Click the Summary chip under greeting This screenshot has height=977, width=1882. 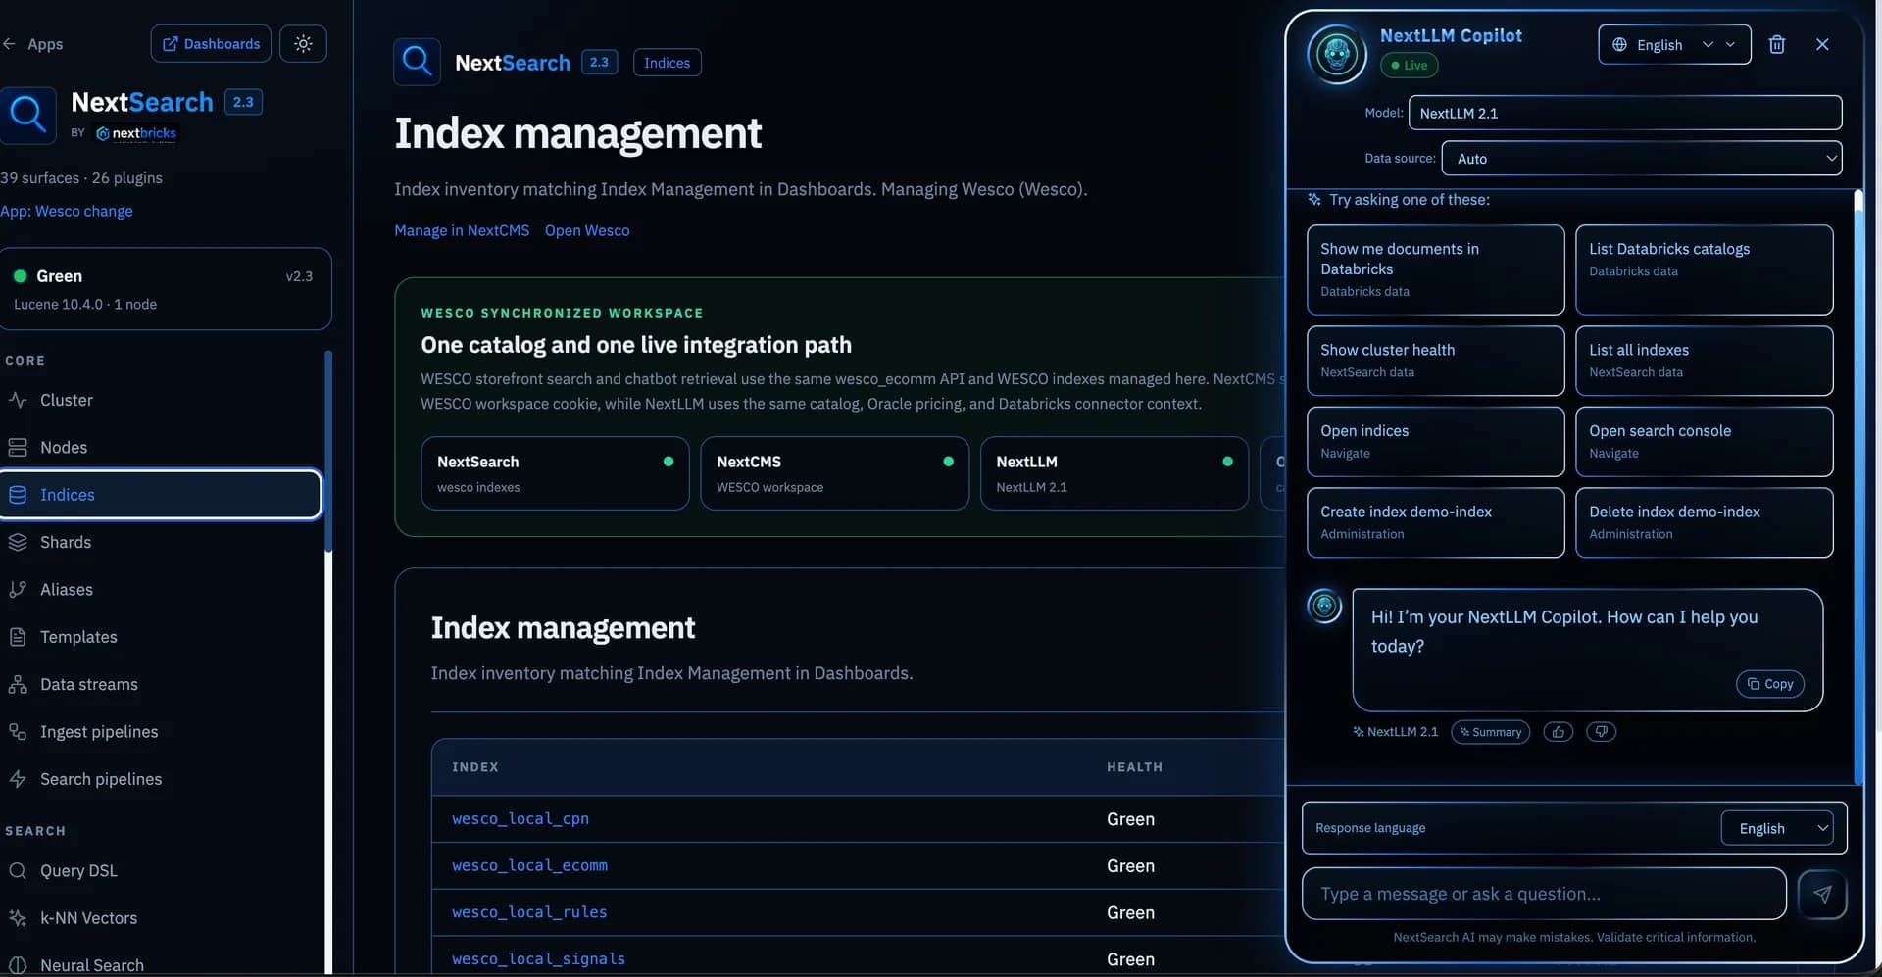point(1490,732)
